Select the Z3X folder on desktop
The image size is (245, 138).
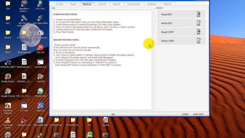coord(8,5)
